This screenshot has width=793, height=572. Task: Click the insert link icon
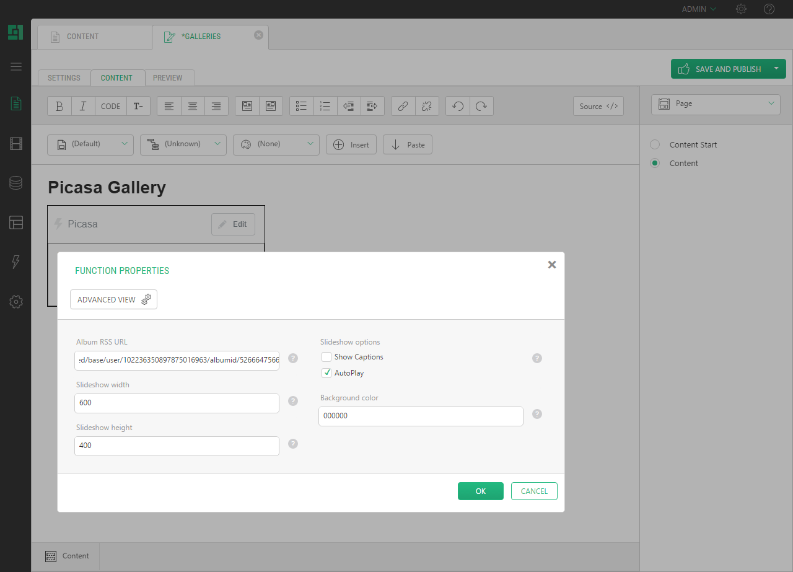tap(403, 106)
